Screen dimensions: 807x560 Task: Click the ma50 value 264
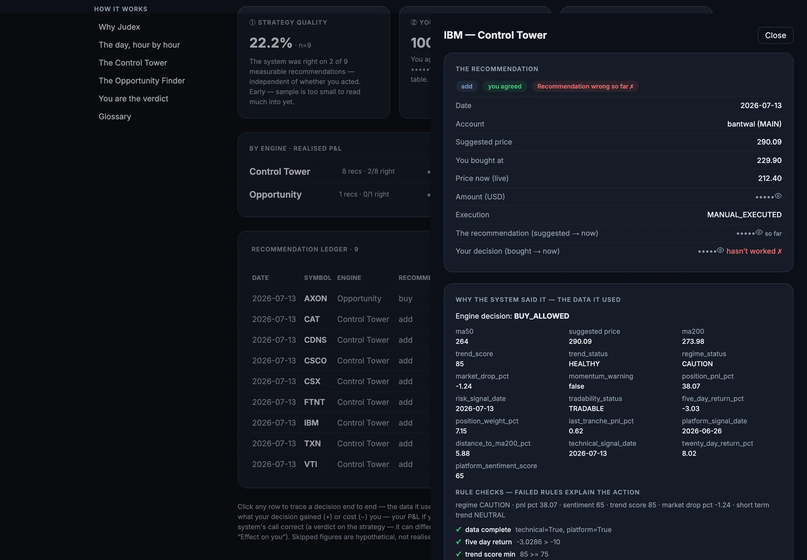[x=462, y=341]
